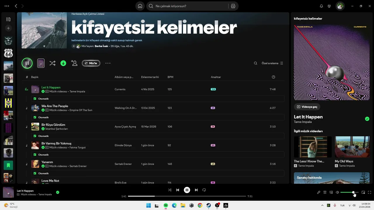This screenshot has width=374, height=210.
Task: Expand hidden system tray icons chevron
Action: 322,205
